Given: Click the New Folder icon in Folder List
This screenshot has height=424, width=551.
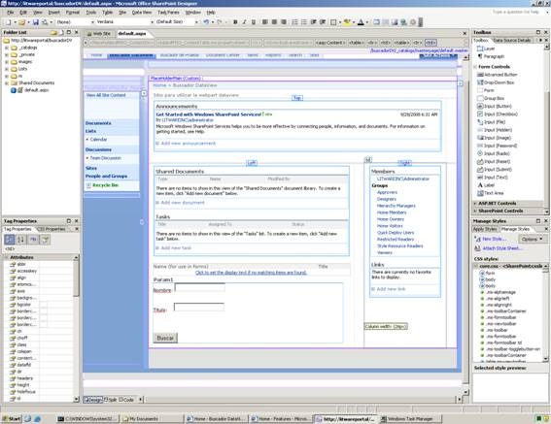Looking at the screenshot, I should [53, 32].
